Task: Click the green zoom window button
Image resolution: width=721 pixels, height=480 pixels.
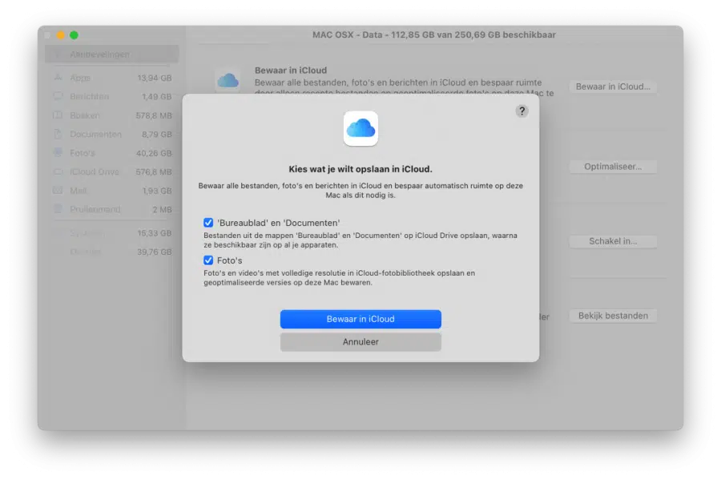Action: point(74,35)
